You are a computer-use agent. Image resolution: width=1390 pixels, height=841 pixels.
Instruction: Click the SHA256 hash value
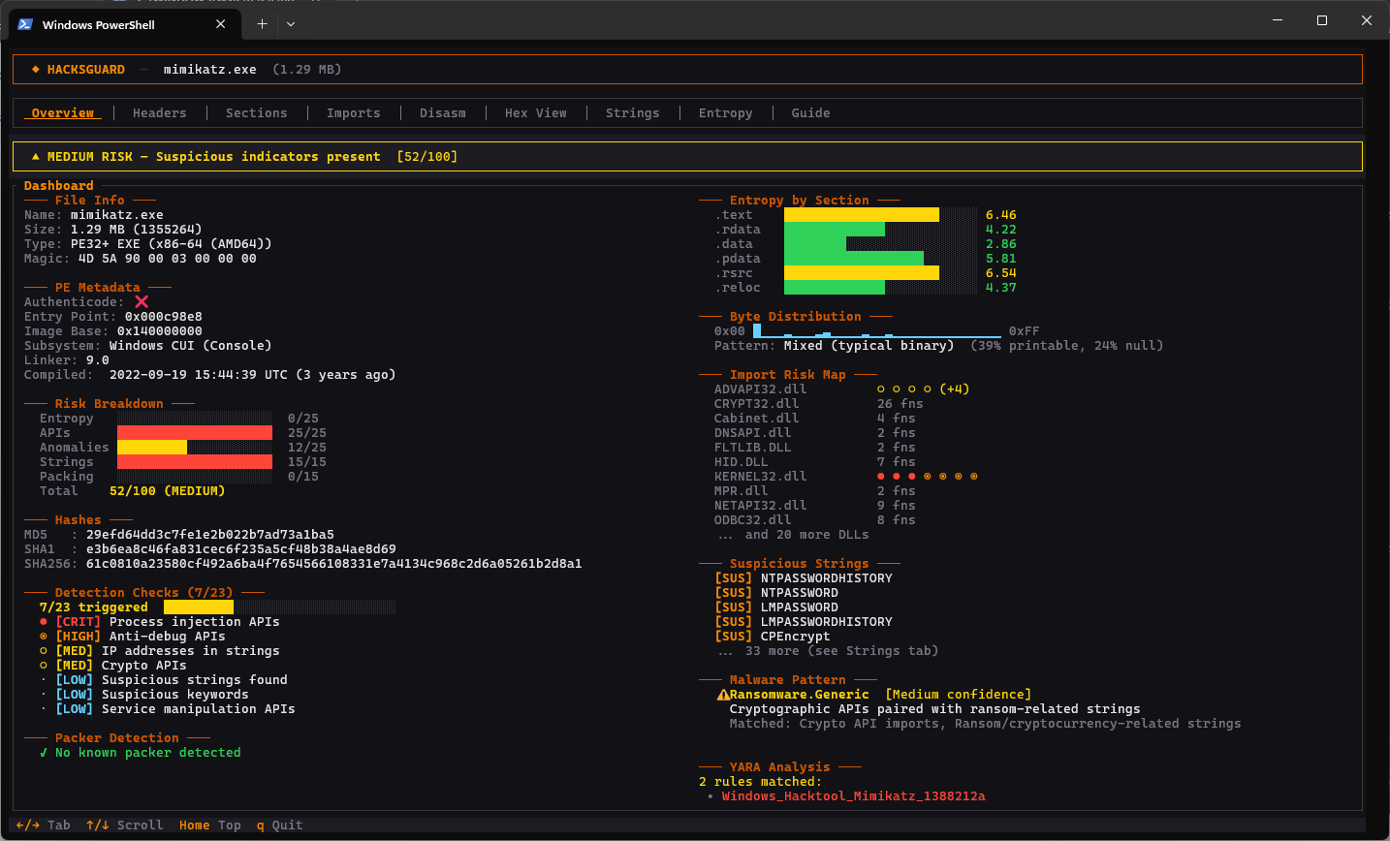(334, 564)
